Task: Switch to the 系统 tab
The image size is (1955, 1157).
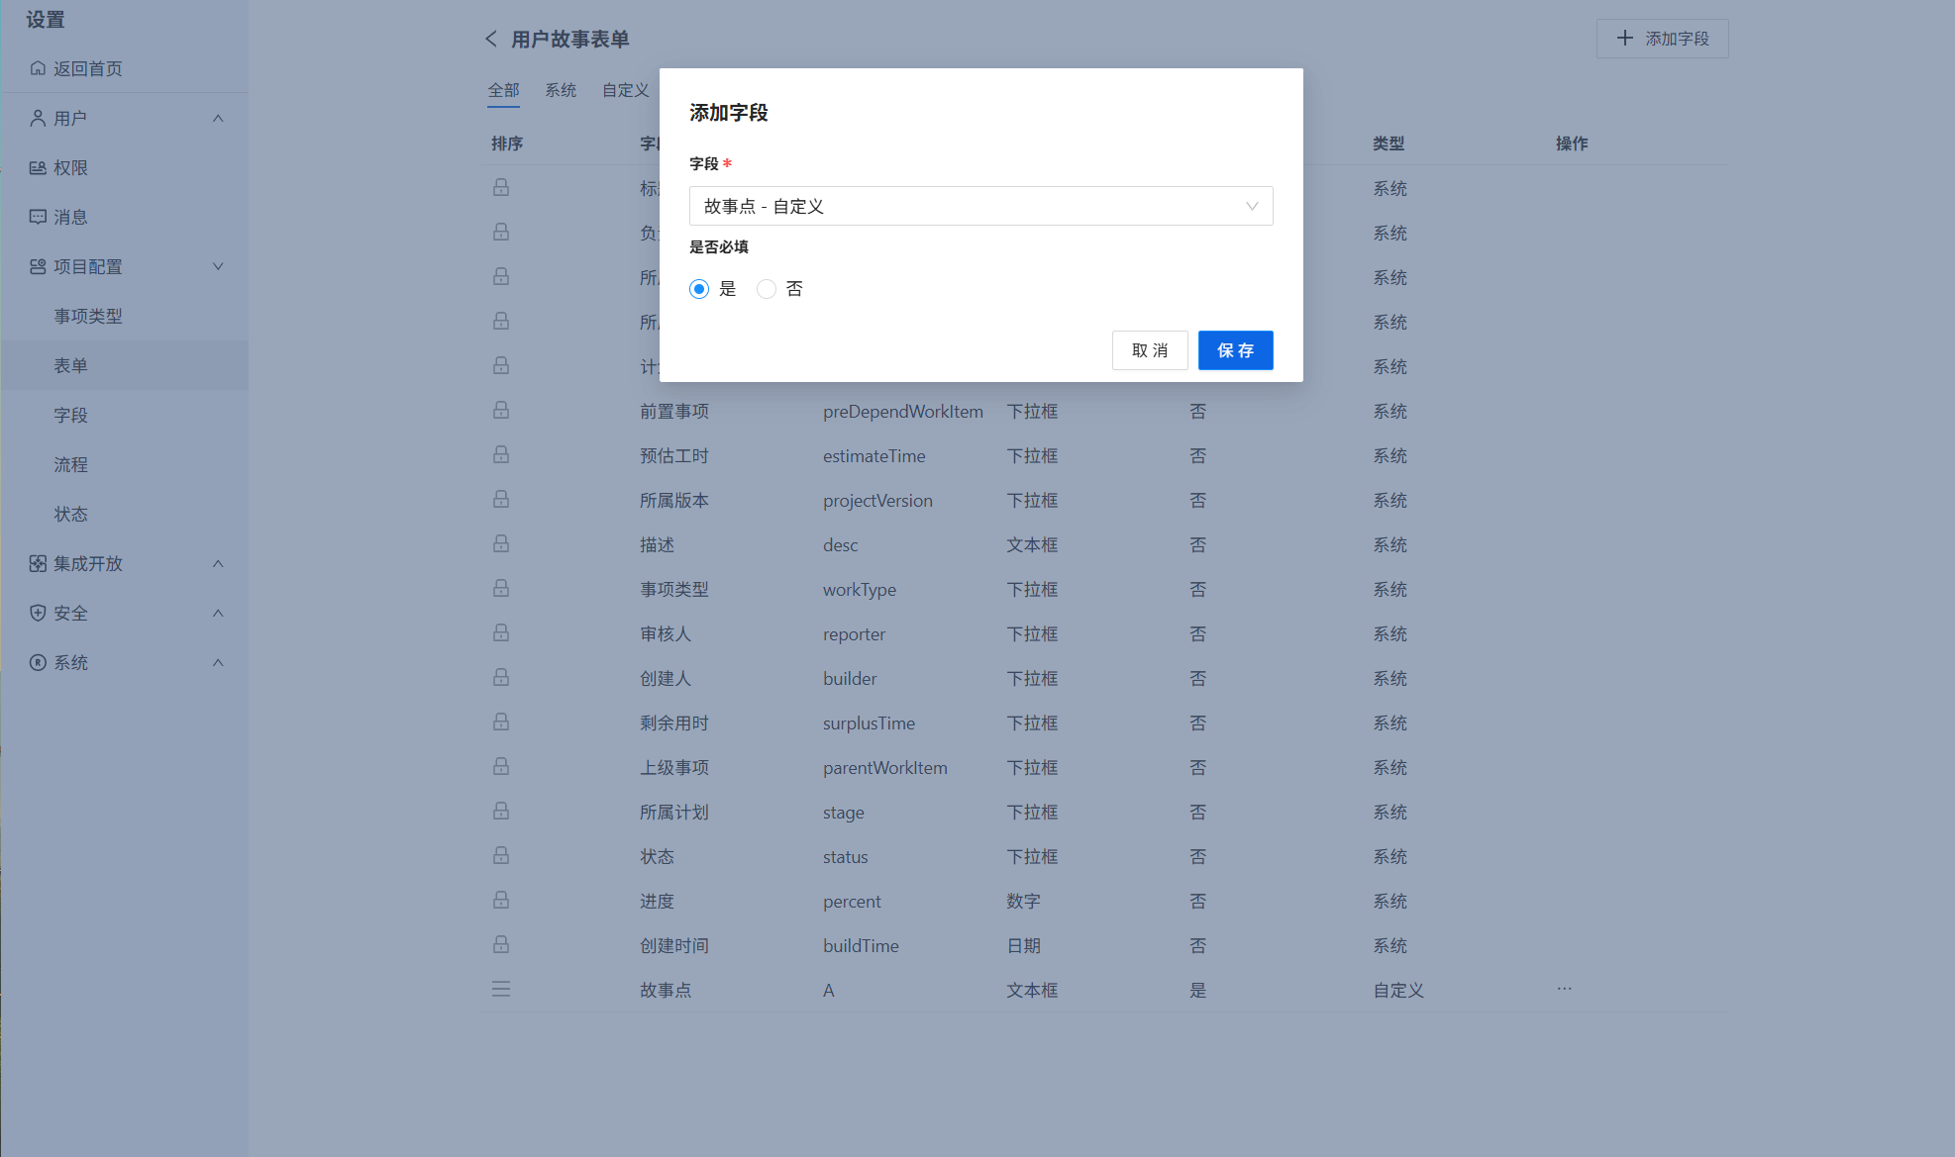Action: pyautogui.click(x=561, y=90)
